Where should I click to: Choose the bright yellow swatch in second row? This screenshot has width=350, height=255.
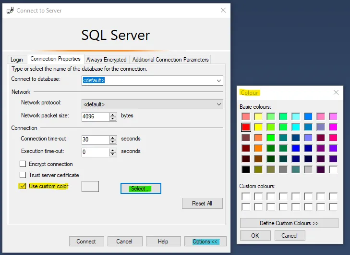(258, 127)
